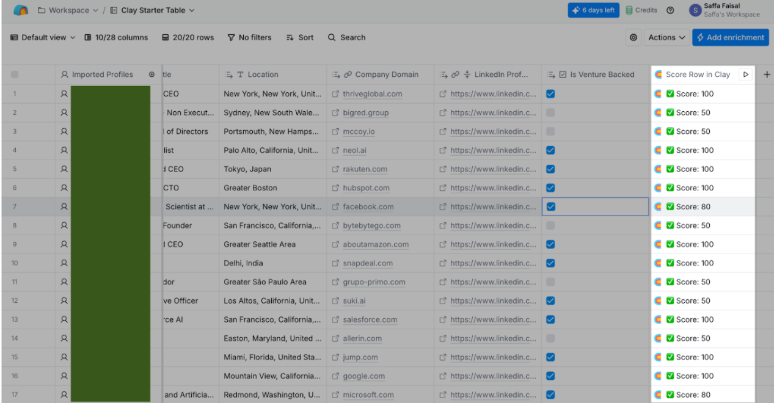Image resolution: width=774 pixels, height=403 pixels.
Task: Click green check in thriveglobal.com score cell
Action: pos(670,94)
